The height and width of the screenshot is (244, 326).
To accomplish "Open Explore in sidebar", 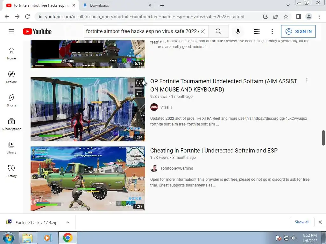I will 11,77.
